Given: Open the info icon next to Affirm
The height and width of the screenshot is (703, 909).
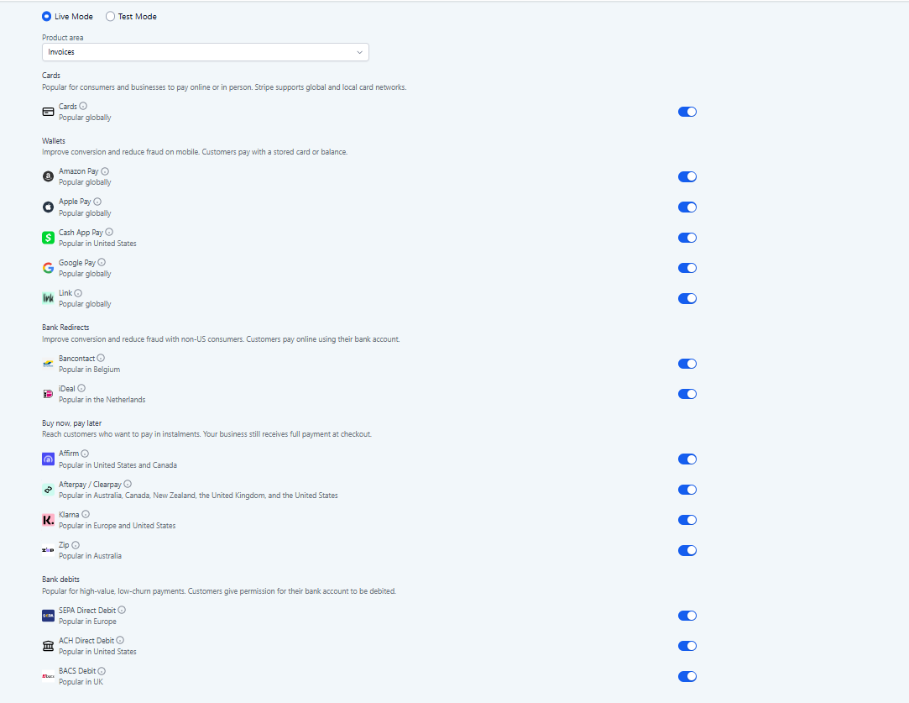Looking at the screenshot, I should coord(85,454).
